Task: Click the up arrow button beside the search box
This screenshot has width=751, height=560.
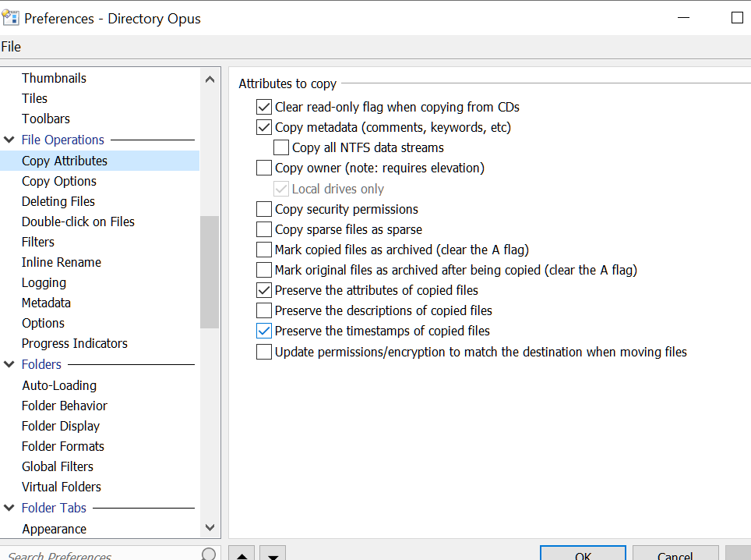Action: tap(242, 554)
